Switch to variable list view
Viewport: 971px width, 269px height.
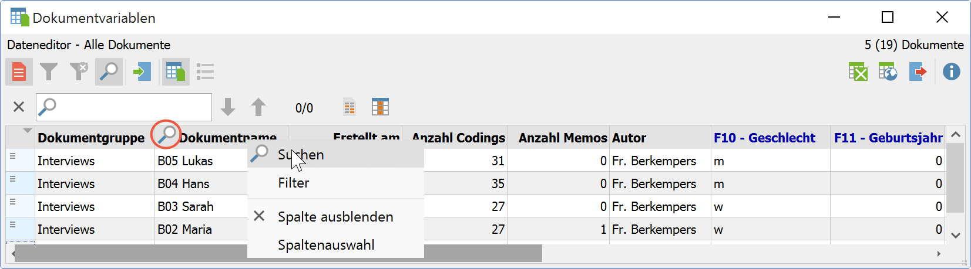[x=205, y=72]
